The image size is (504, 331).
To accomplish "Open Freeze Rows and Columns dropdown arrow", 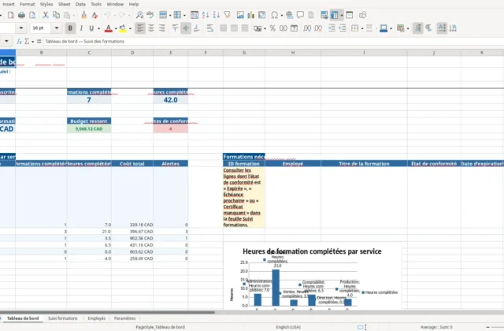I will tap(341, 15).
